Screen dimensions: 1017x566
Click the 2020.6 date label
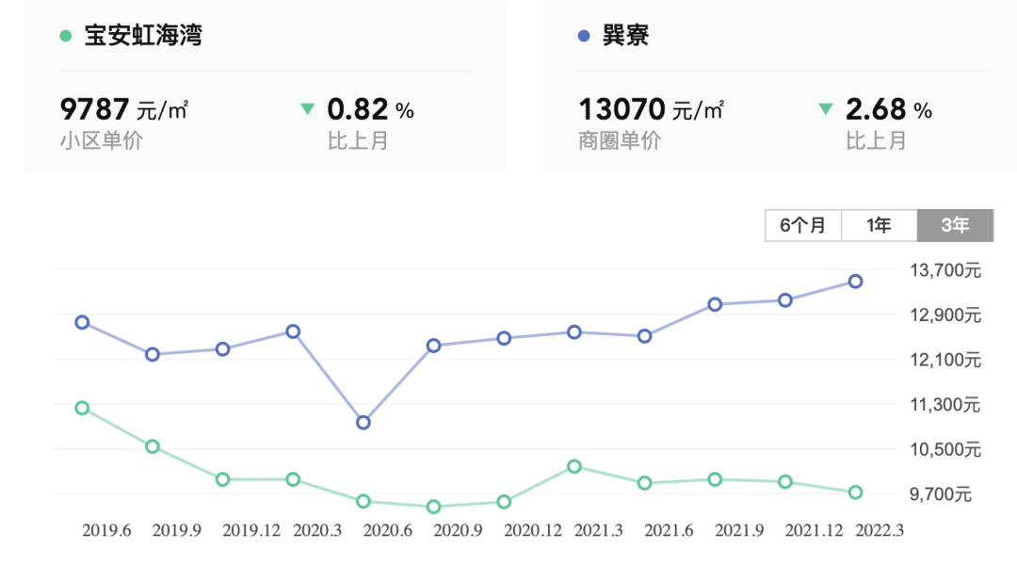tap(388, 530)
